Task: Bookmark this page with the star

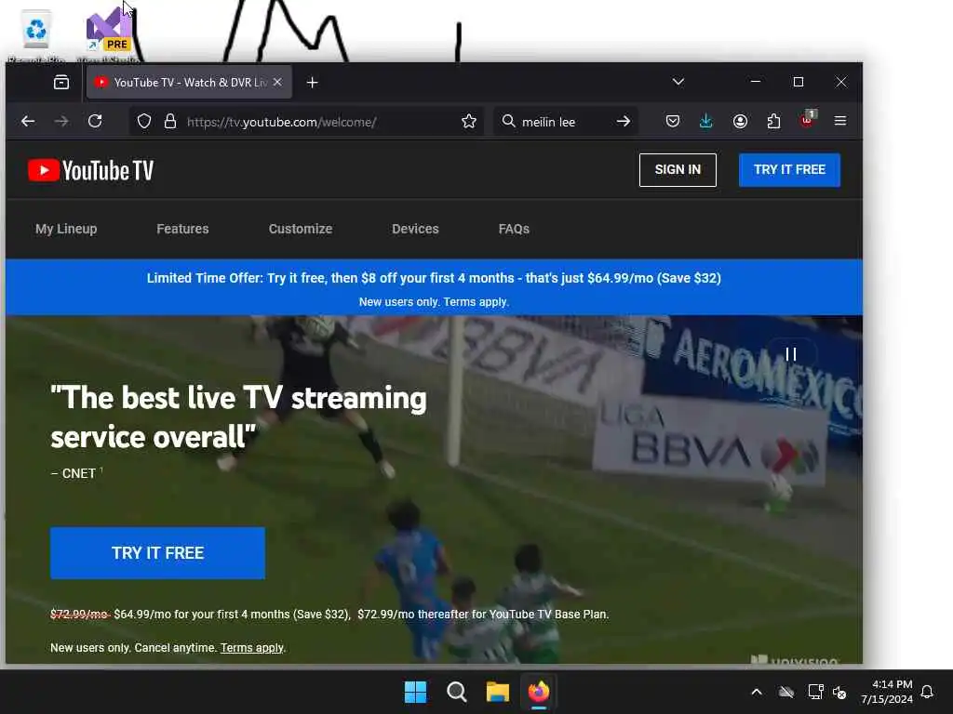Action: coord(469,122)
